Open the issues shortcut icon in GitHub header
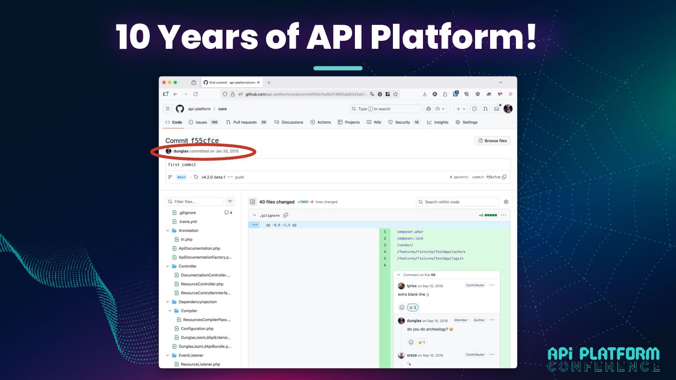676x380 pixels. 475,109
